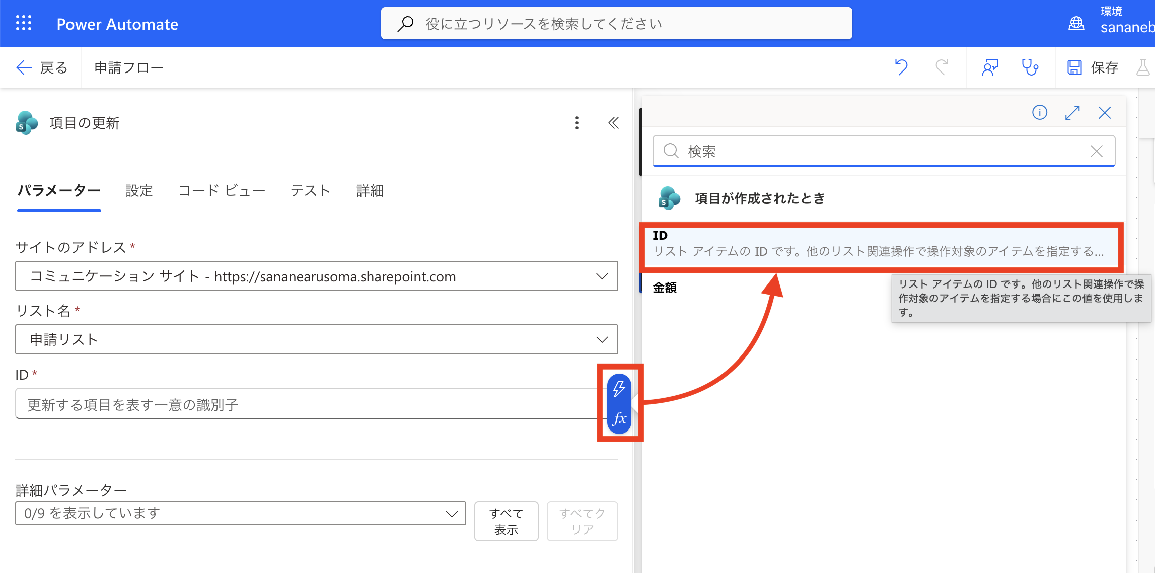Switch to the テスト tab
The height and width of the screenshot is (573, 1155).
tap(310, 190)
